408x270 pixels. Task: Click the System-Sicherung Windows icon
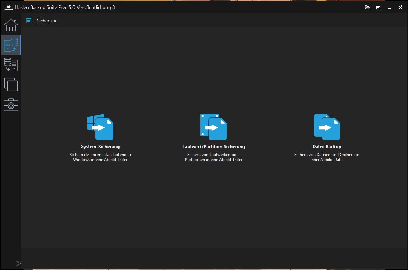tap(100, 127)
